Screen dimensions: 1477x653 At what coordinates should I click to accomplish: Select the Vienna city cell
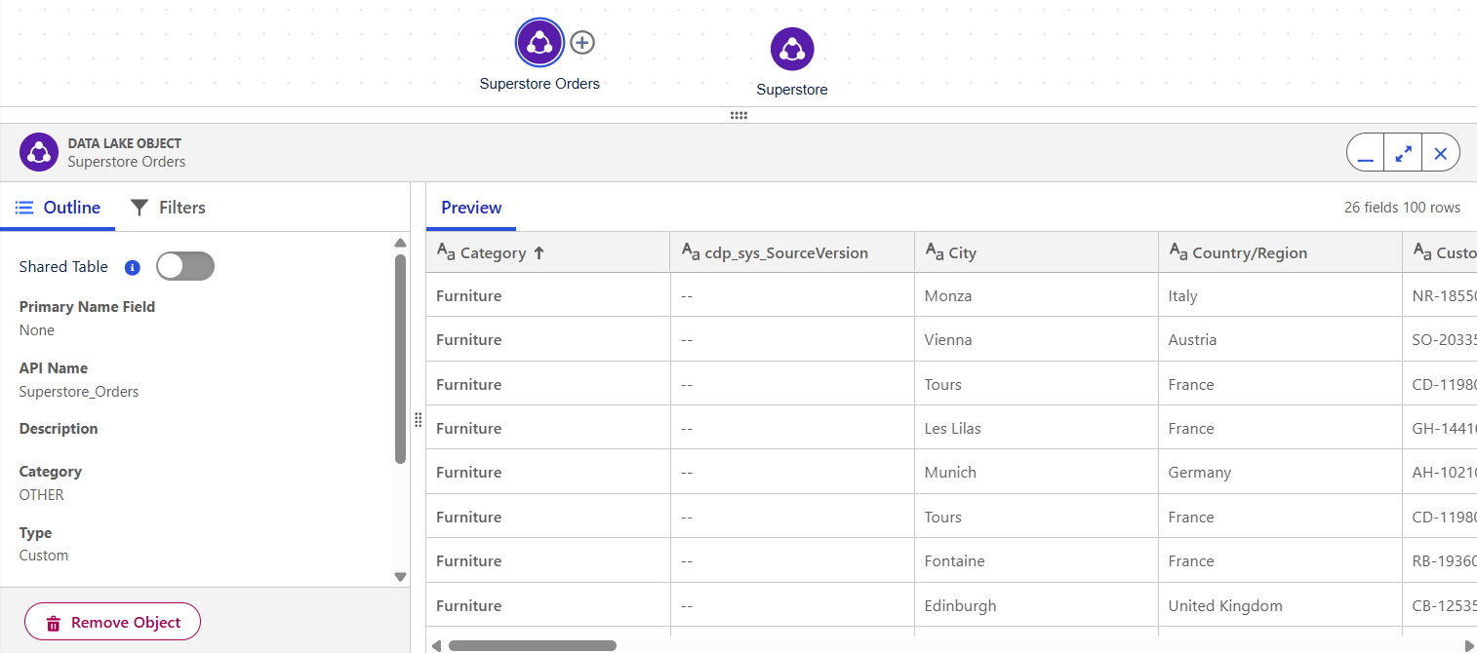pos(1036,339)
